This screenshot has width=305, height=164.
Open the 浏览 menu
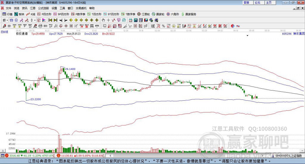click(x=17, y=8)
